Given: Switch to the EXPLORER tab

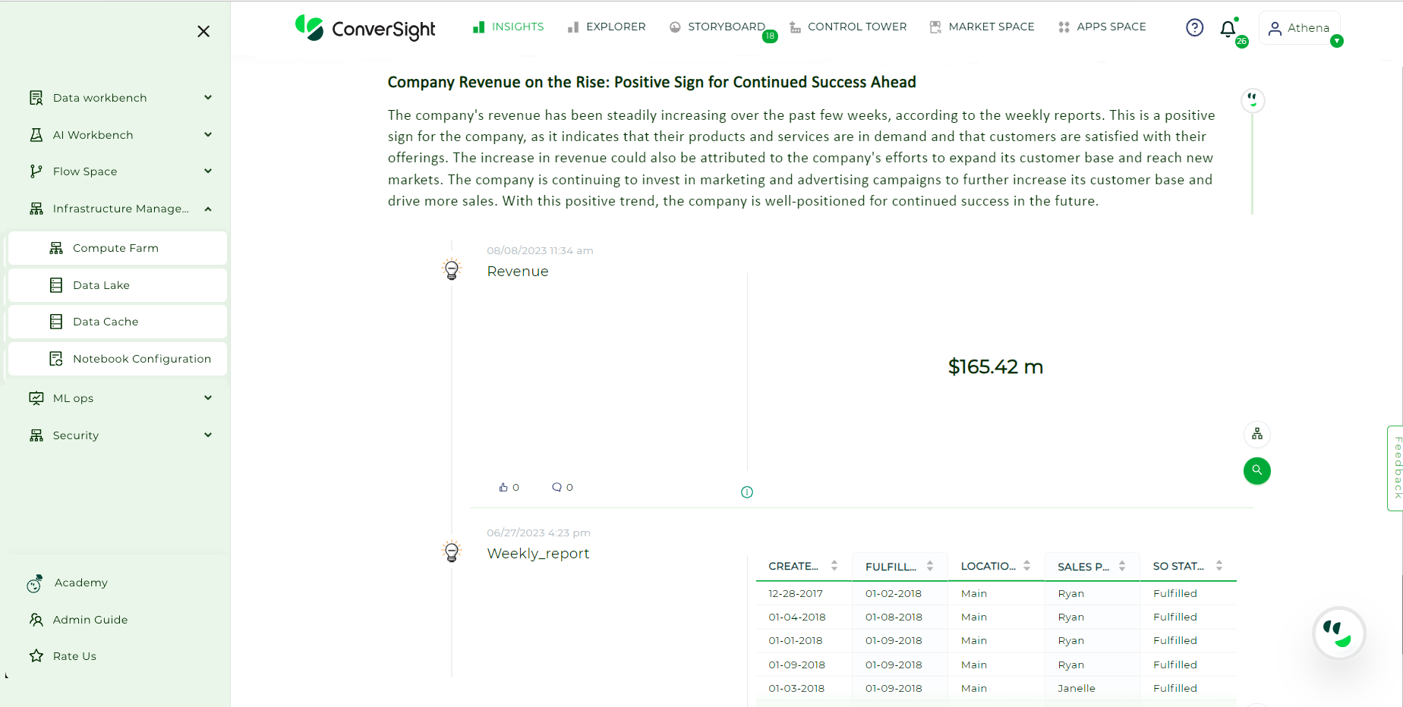Looking at the screenshot, I should 607,27.
